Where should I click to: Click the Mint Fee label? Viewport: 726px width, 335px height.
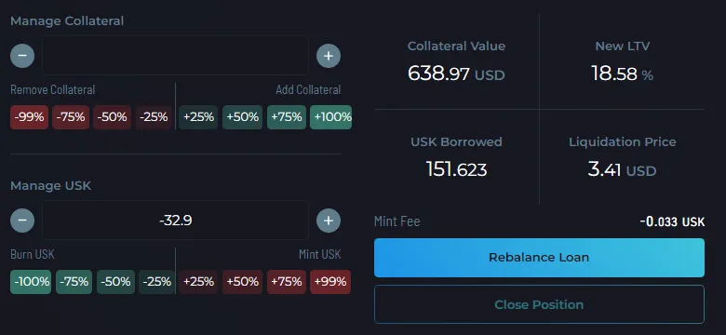(397, 221)
